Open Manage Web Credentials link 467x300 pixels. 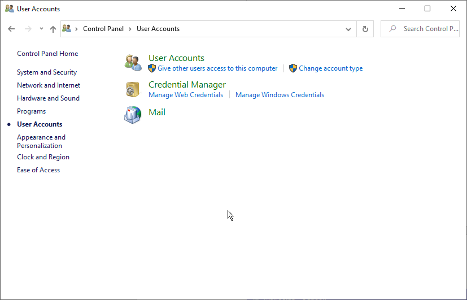(186, 95)
